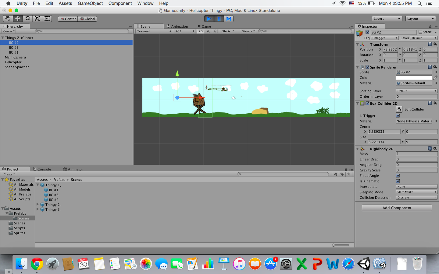Select the Rect transform tool
This screenshot has width=439, height=274.
coord(47,19)
